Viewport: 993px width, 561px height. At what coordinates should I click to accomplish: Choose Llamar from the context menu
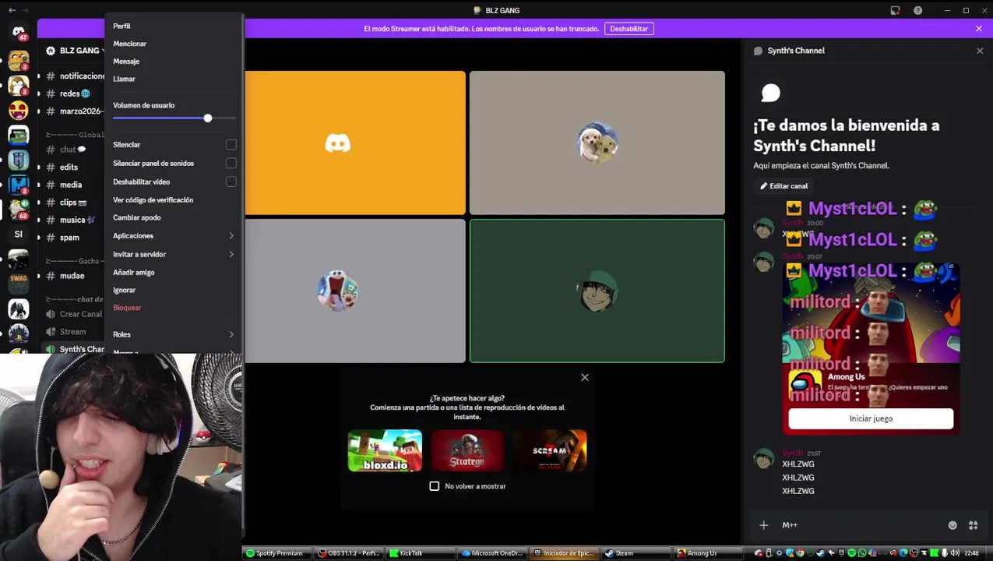point(174,79)
